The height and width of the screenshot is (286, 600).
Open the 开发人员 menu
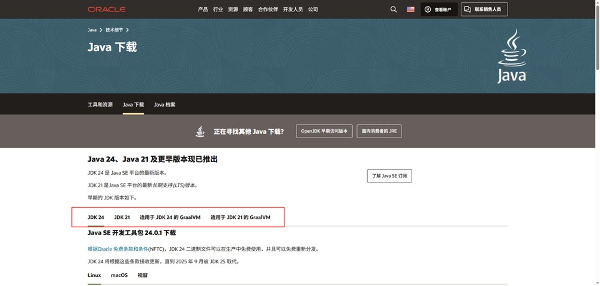point(293,9)
